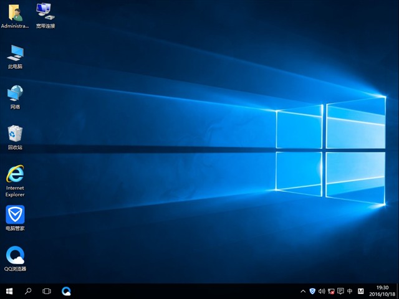This screenshot has height=299, width=399.
Task: Toggle the 中 input language indicator
Action: [x=350, y=291]
